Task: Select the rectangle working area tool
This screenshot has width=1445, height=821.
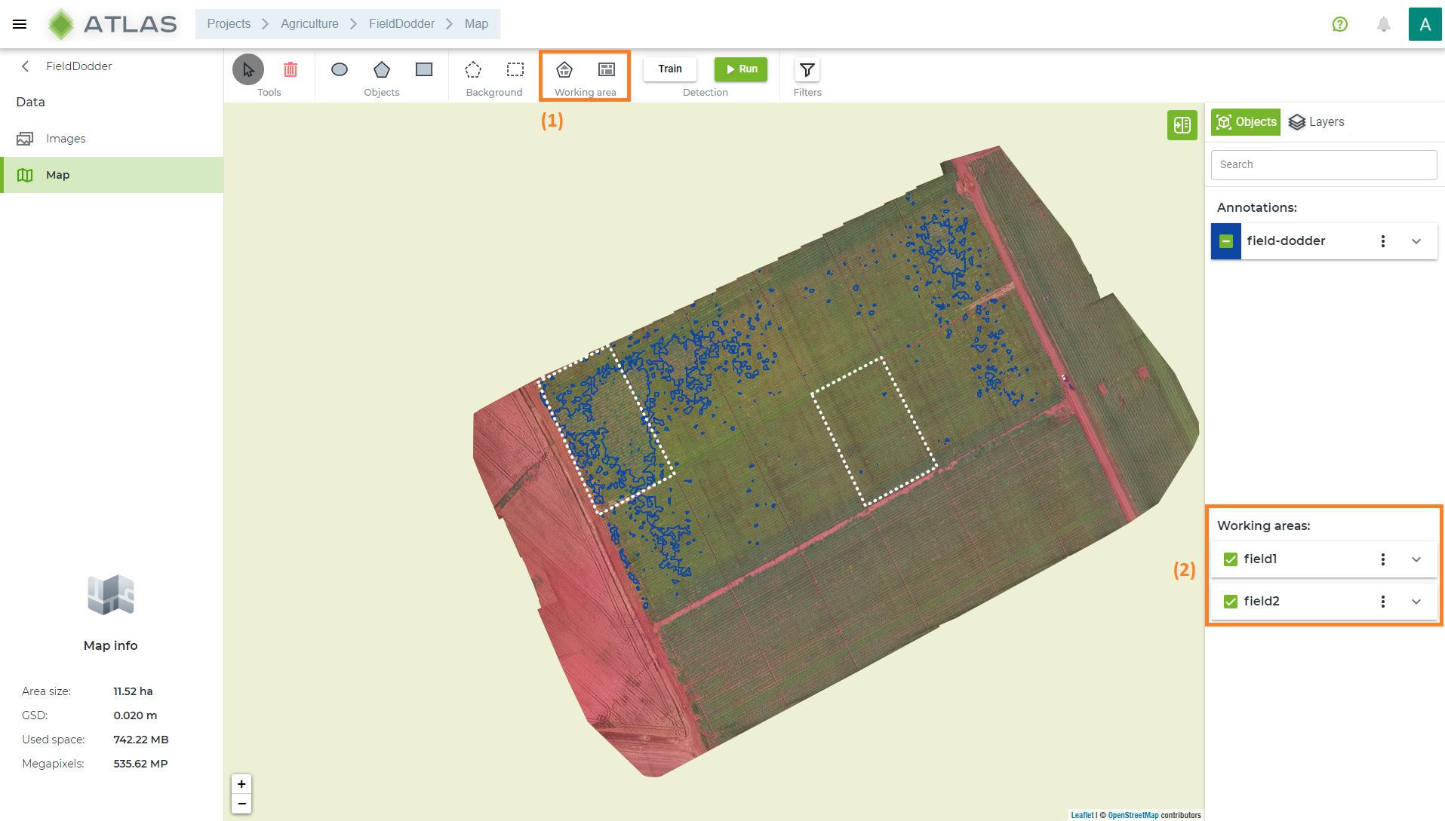Action: (x=607, y=69)
